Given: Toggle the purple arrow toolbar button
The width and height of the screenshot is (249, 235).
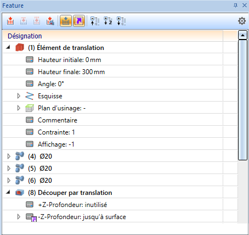Looking at the screenshot, I should pos(79,21).
